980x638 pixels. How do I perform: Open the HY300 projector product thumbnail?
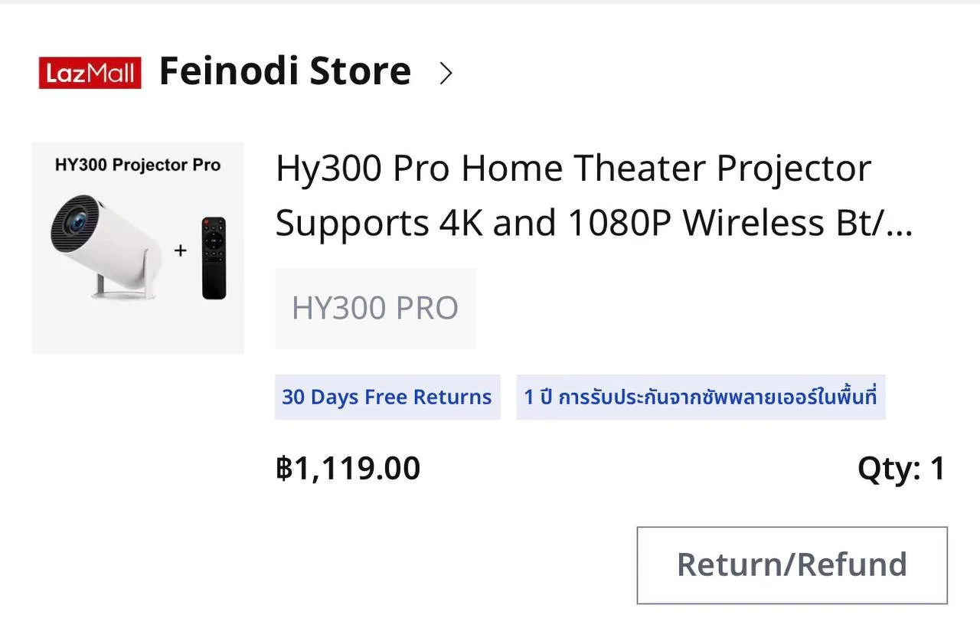pyautogui.click(x=138, y=247)
